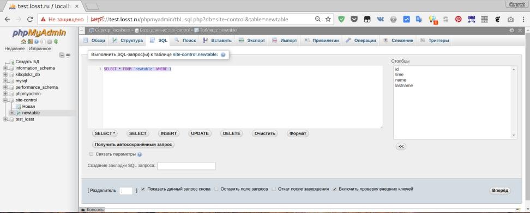Image resolution: width=530 pixels, height=213 pixels.
Task: Click the INSERT query button
Action: (168, 133)
